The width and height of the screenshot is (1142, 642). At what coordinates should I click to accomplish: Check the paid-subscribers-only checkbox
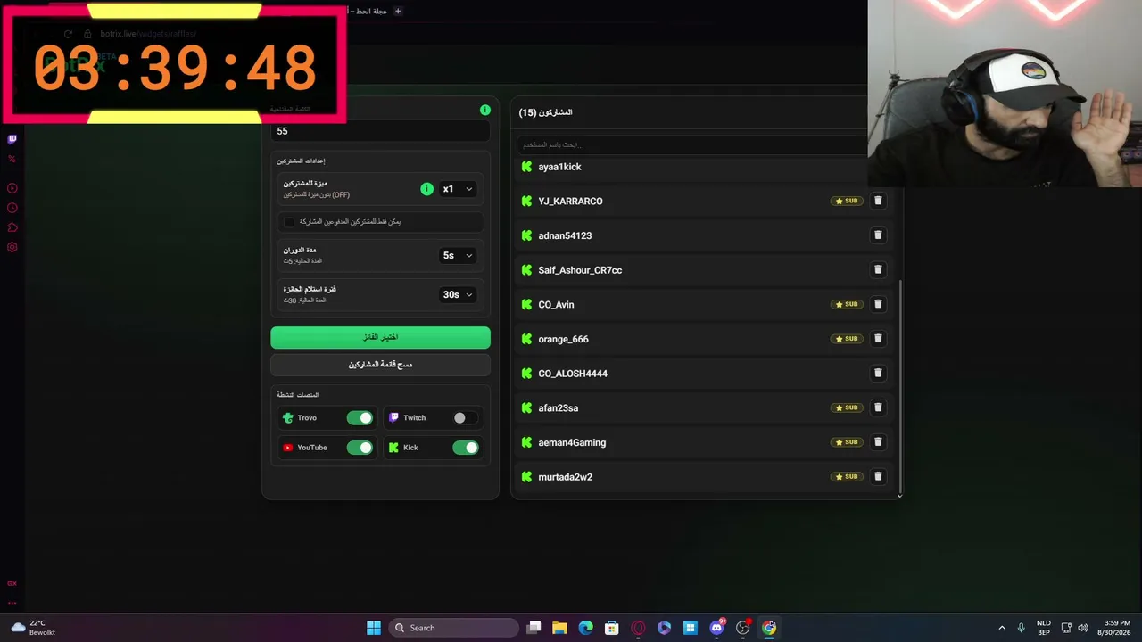pos(289,221)
